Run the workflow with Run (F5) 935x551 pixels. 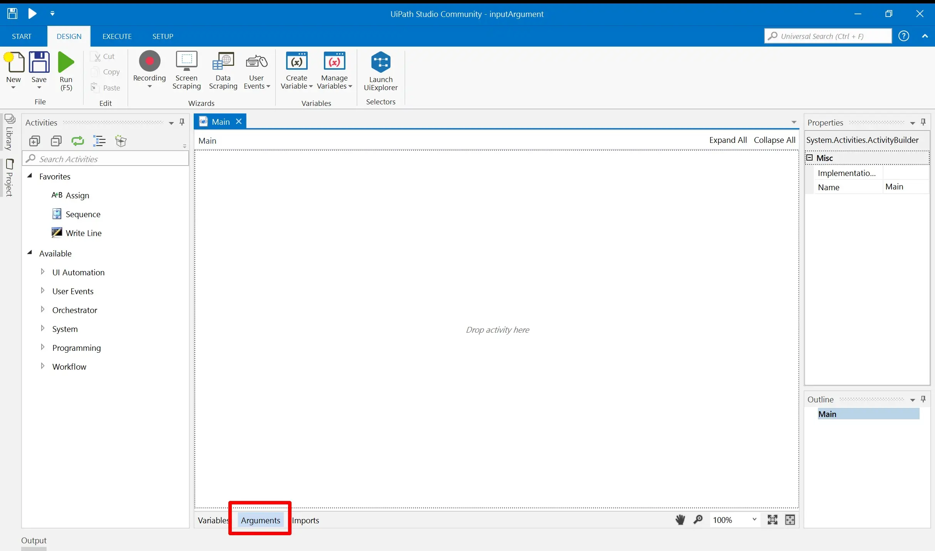coord(66,71)
